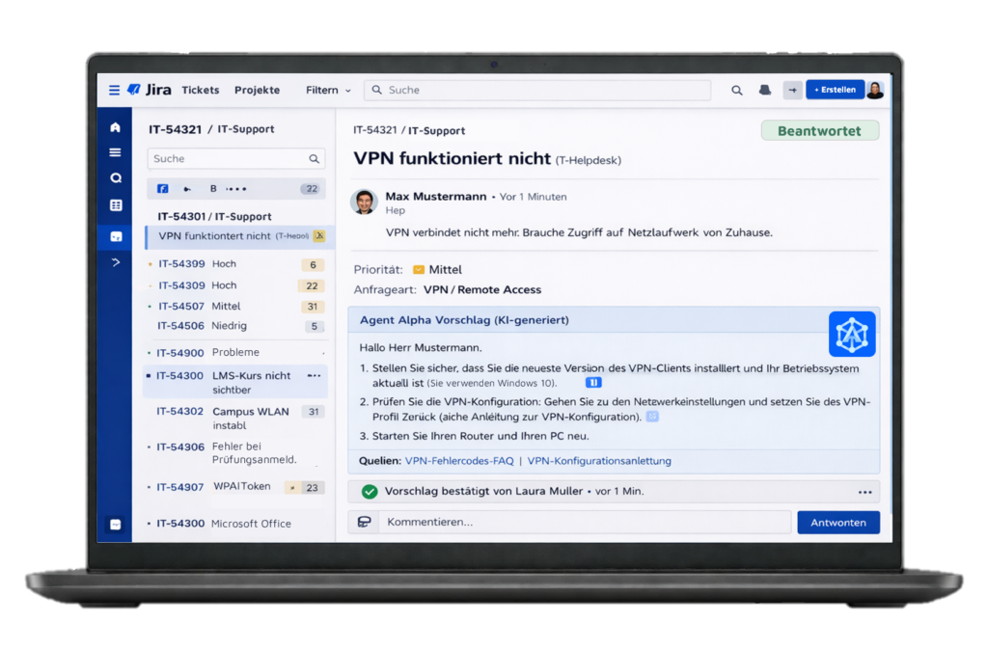Open the Filtern dropdown
This screenshot has width=988, height=649.
(328, 90)
